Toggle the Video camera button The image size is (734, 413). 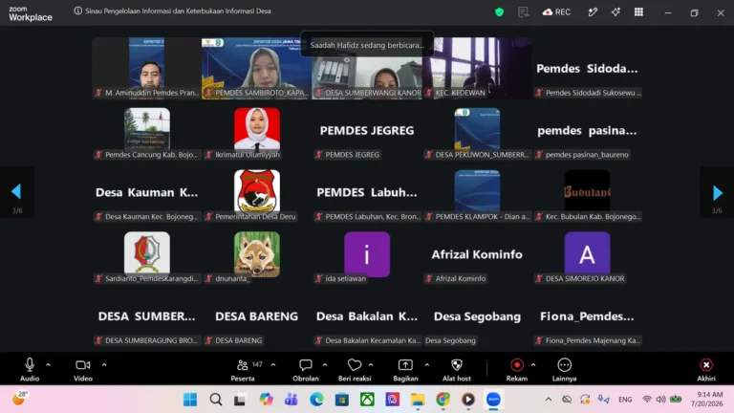[83, 369]
